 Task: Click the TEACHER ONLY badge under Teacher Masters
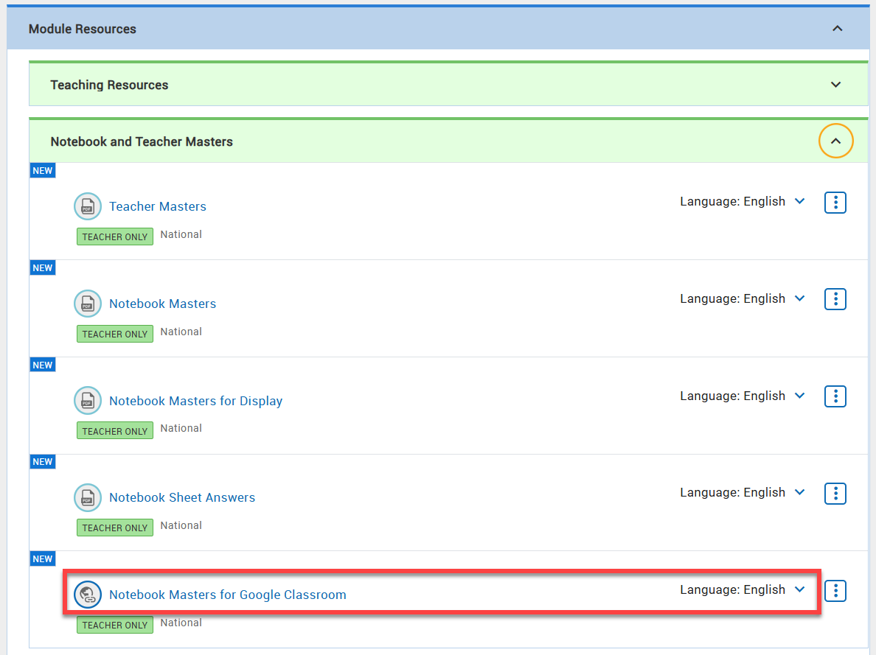pos(114,237)
